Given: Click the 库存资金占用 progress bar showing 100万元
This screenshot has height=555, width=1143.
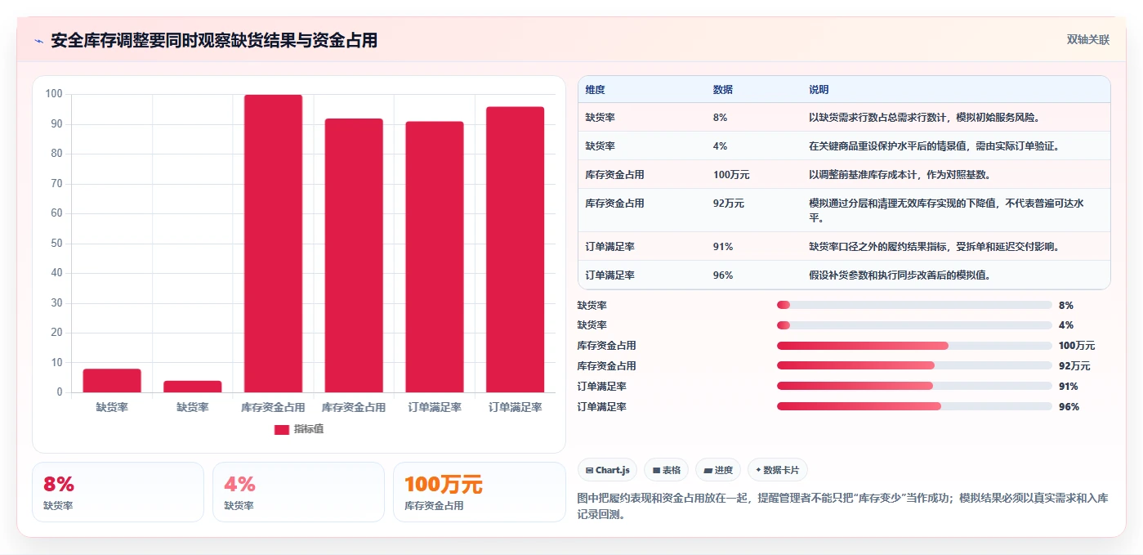Looking at the screenshot, I should tap(914, 346).
